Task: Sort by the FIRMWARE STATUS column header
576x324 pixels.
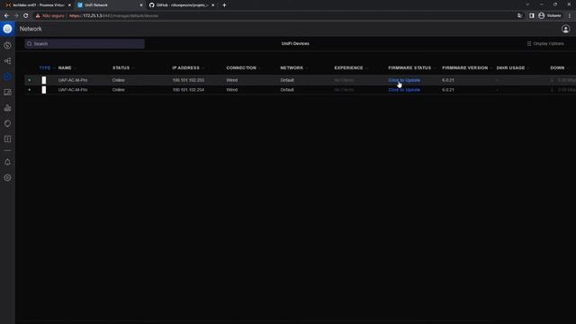Action: coord(409,68)
